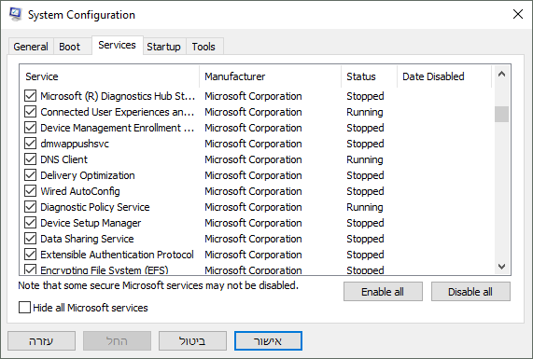The width and height of the screenshot is (533, 359).
Task: Uncheck Device Management Enrollment service
Action: (30, 128)
